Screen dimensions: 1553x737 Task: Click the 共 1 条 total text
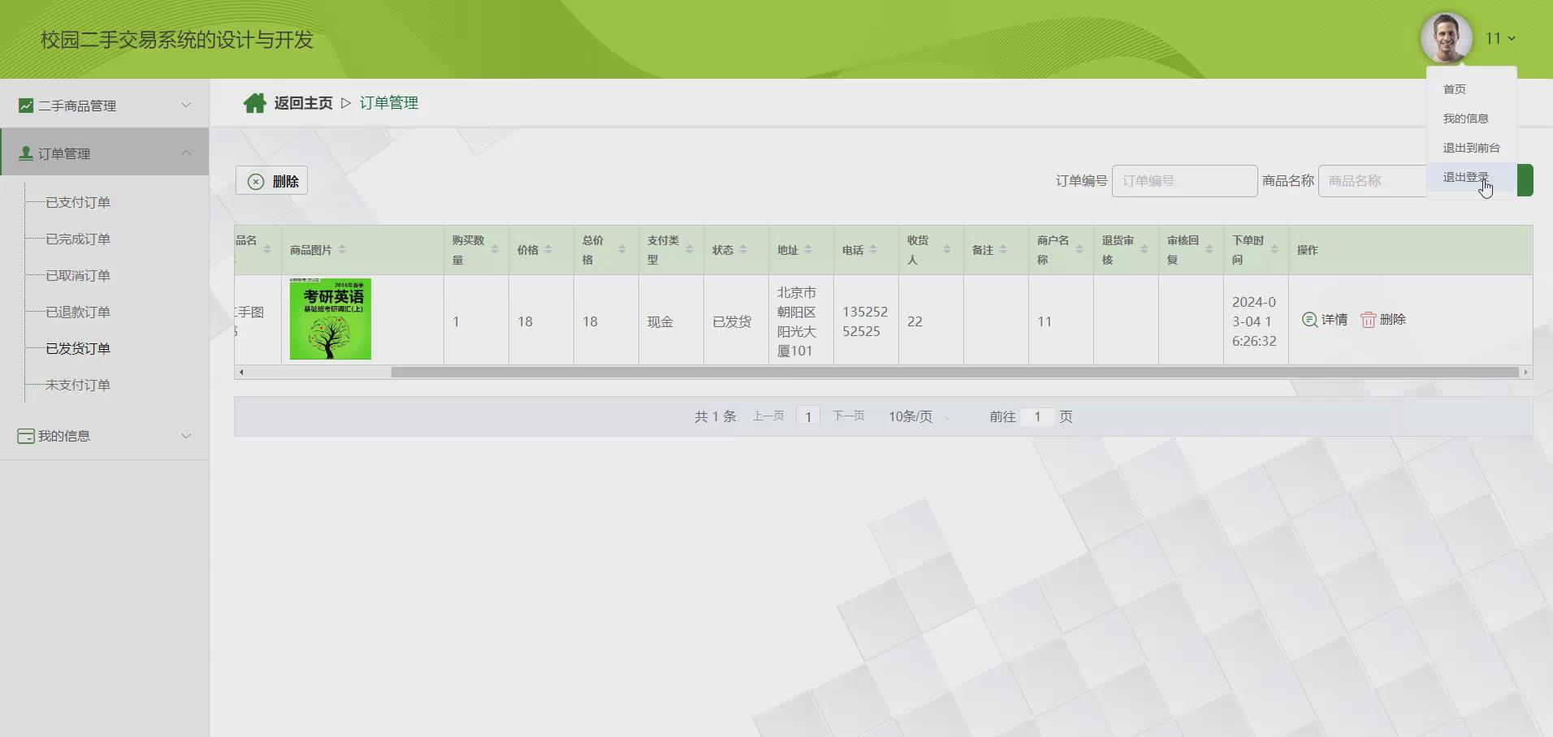pyautogui.click(x=715, y=416)
